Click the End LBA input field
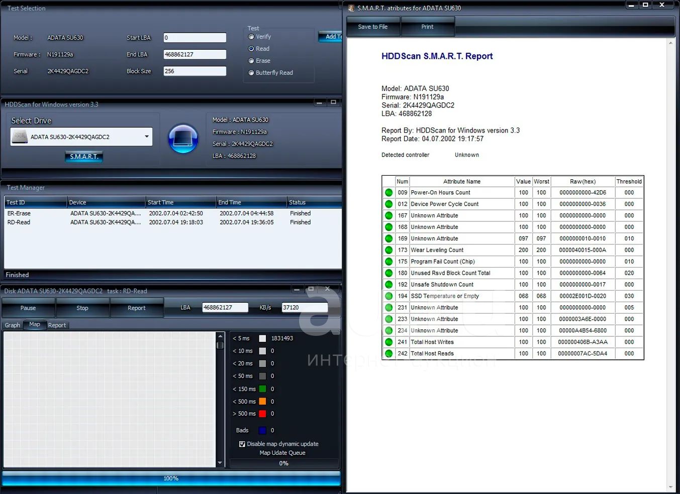Image resolution: width=680 pixels, height=494 pixels. (195, 54)
